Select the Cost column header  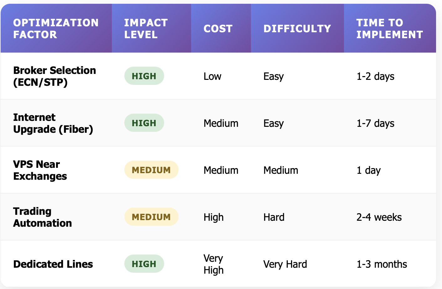pyautogui.click(x=218, y=28)
